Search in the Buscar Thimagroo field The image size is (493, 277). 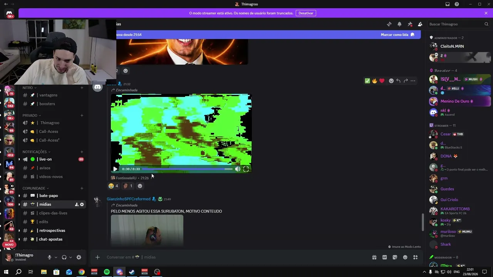click(459, 24)
